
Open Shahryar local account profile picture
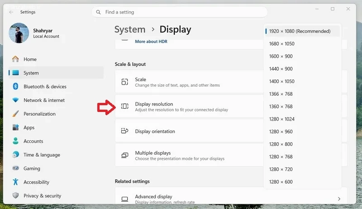19,33
